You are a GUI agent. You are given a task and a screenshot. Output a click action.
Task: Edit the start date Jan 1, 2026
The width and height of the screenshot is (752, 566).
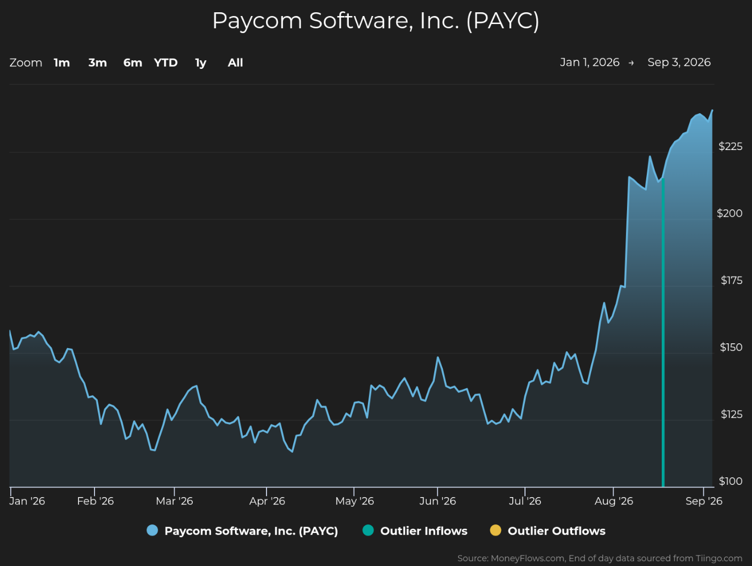(590, 62)
